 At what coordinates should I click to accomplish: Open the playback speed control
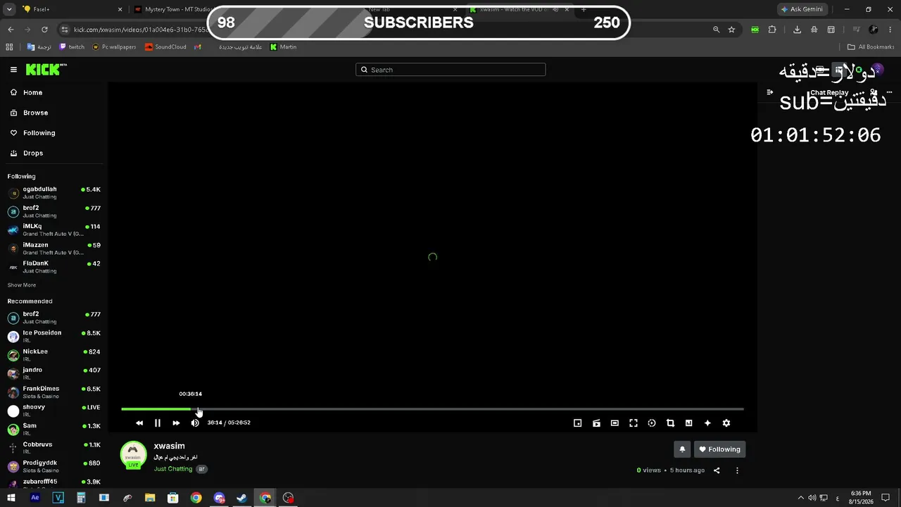pos(652,423)
